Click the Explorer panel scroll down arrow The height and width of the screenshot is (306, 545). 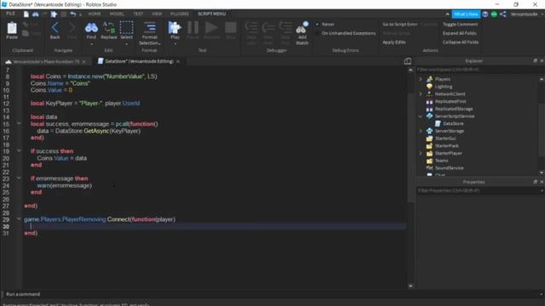[542, 173]
